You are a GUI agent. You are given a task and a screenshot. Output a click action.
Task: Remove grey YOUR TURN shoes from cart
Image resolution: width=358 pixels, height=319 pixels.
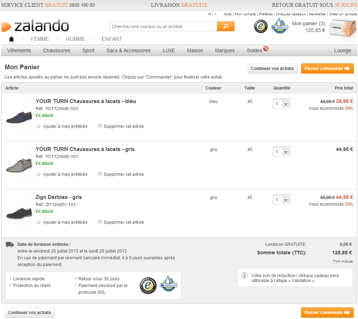pyautogui.click(x=121, y=174)
